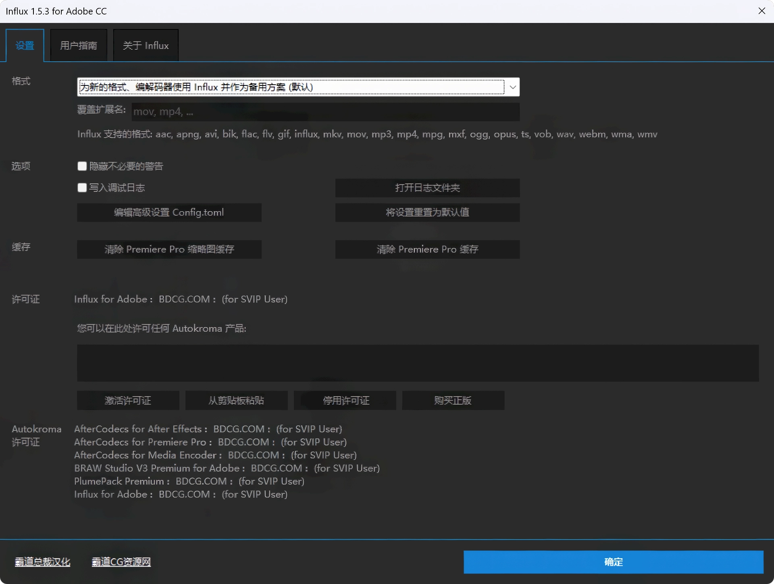
Task: Click 清除 Premiere Pro 缓存 button
Action: click(427, 249)
